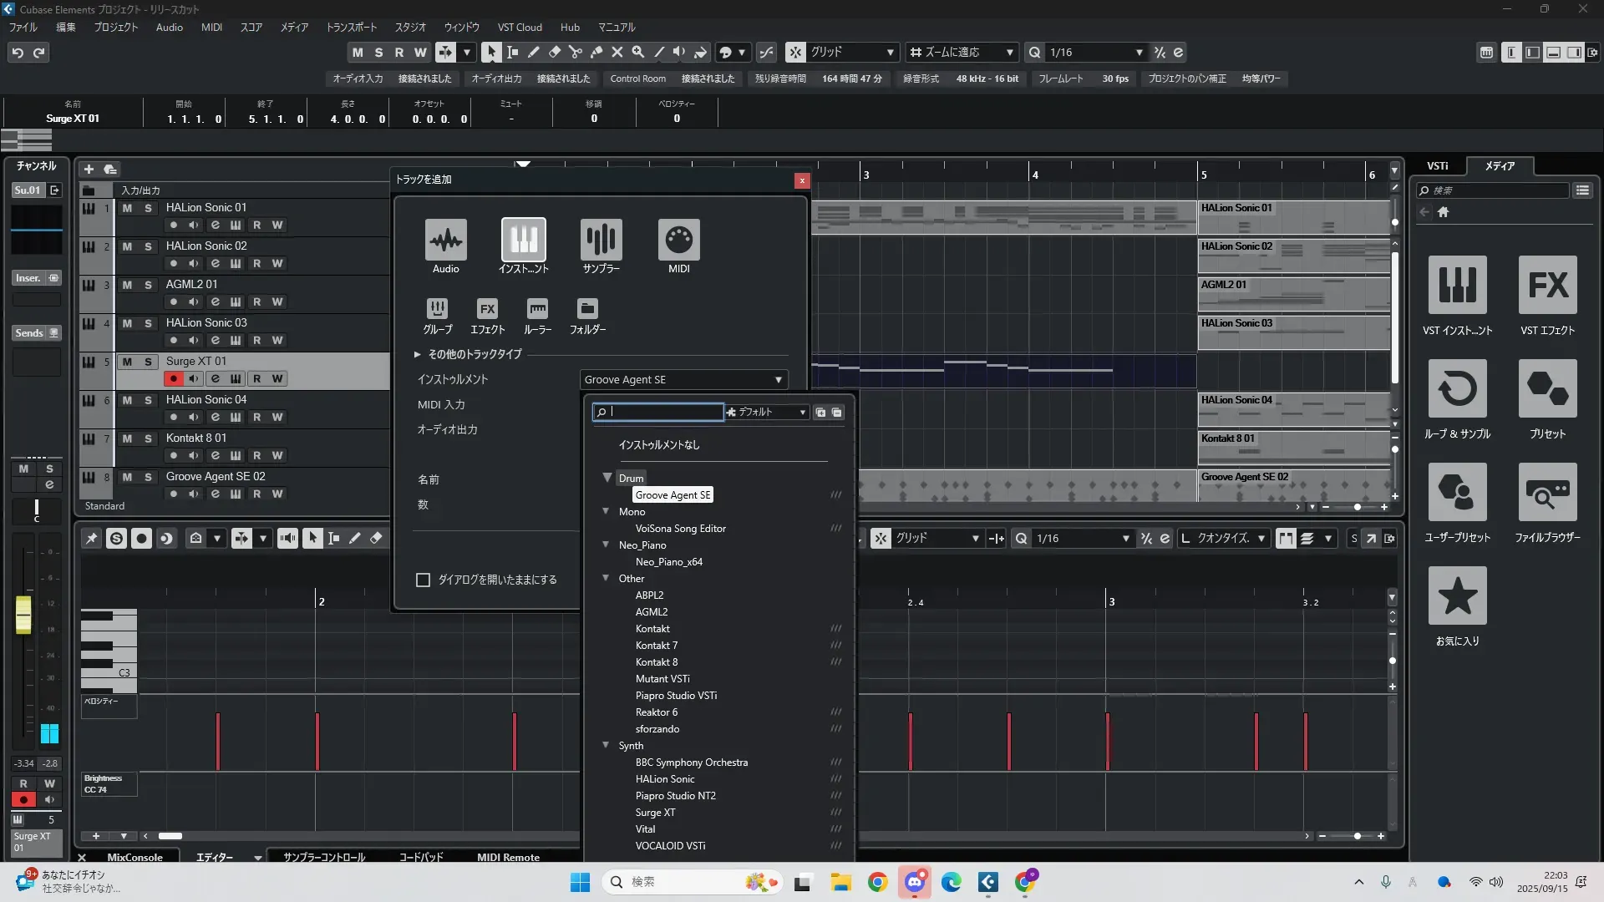Viewport: 1604px width, 902px height.
Task: Open the トランスポート menu
Action: click(x=351, y=28)
